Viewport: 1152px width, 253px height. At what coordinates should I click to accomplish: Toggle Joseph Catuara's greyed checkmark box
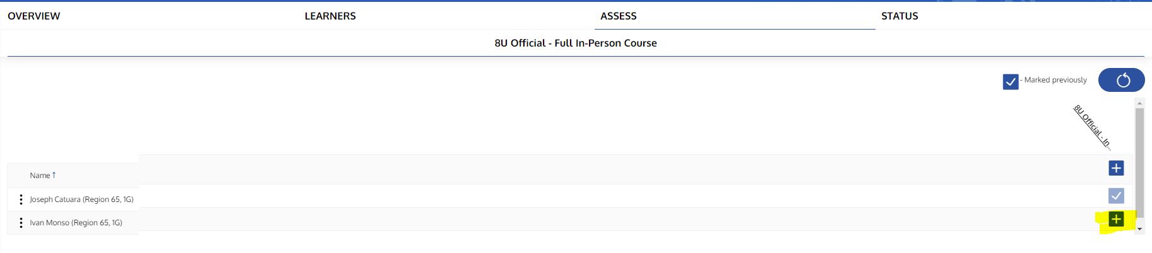1116,196
